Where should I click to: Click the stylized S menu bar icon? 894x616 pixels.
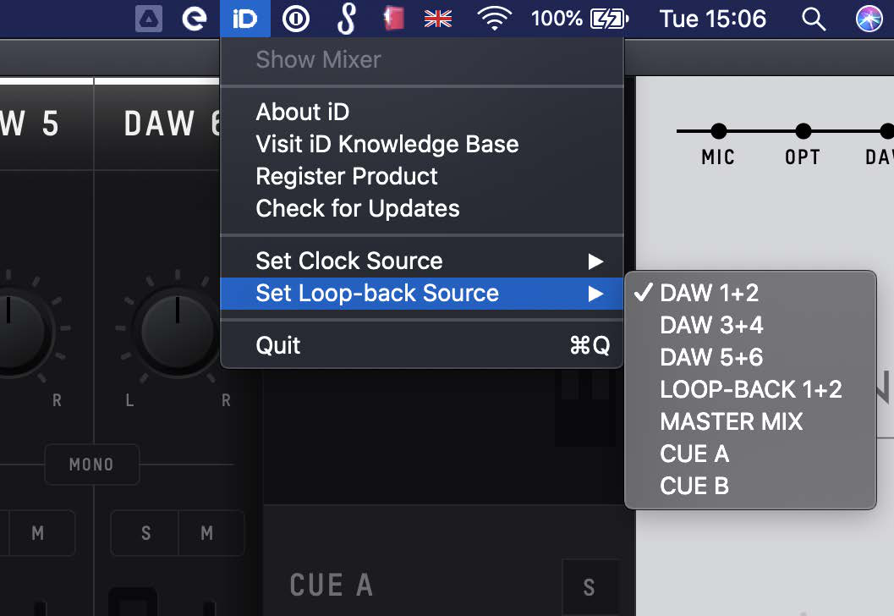coord(346,19)
